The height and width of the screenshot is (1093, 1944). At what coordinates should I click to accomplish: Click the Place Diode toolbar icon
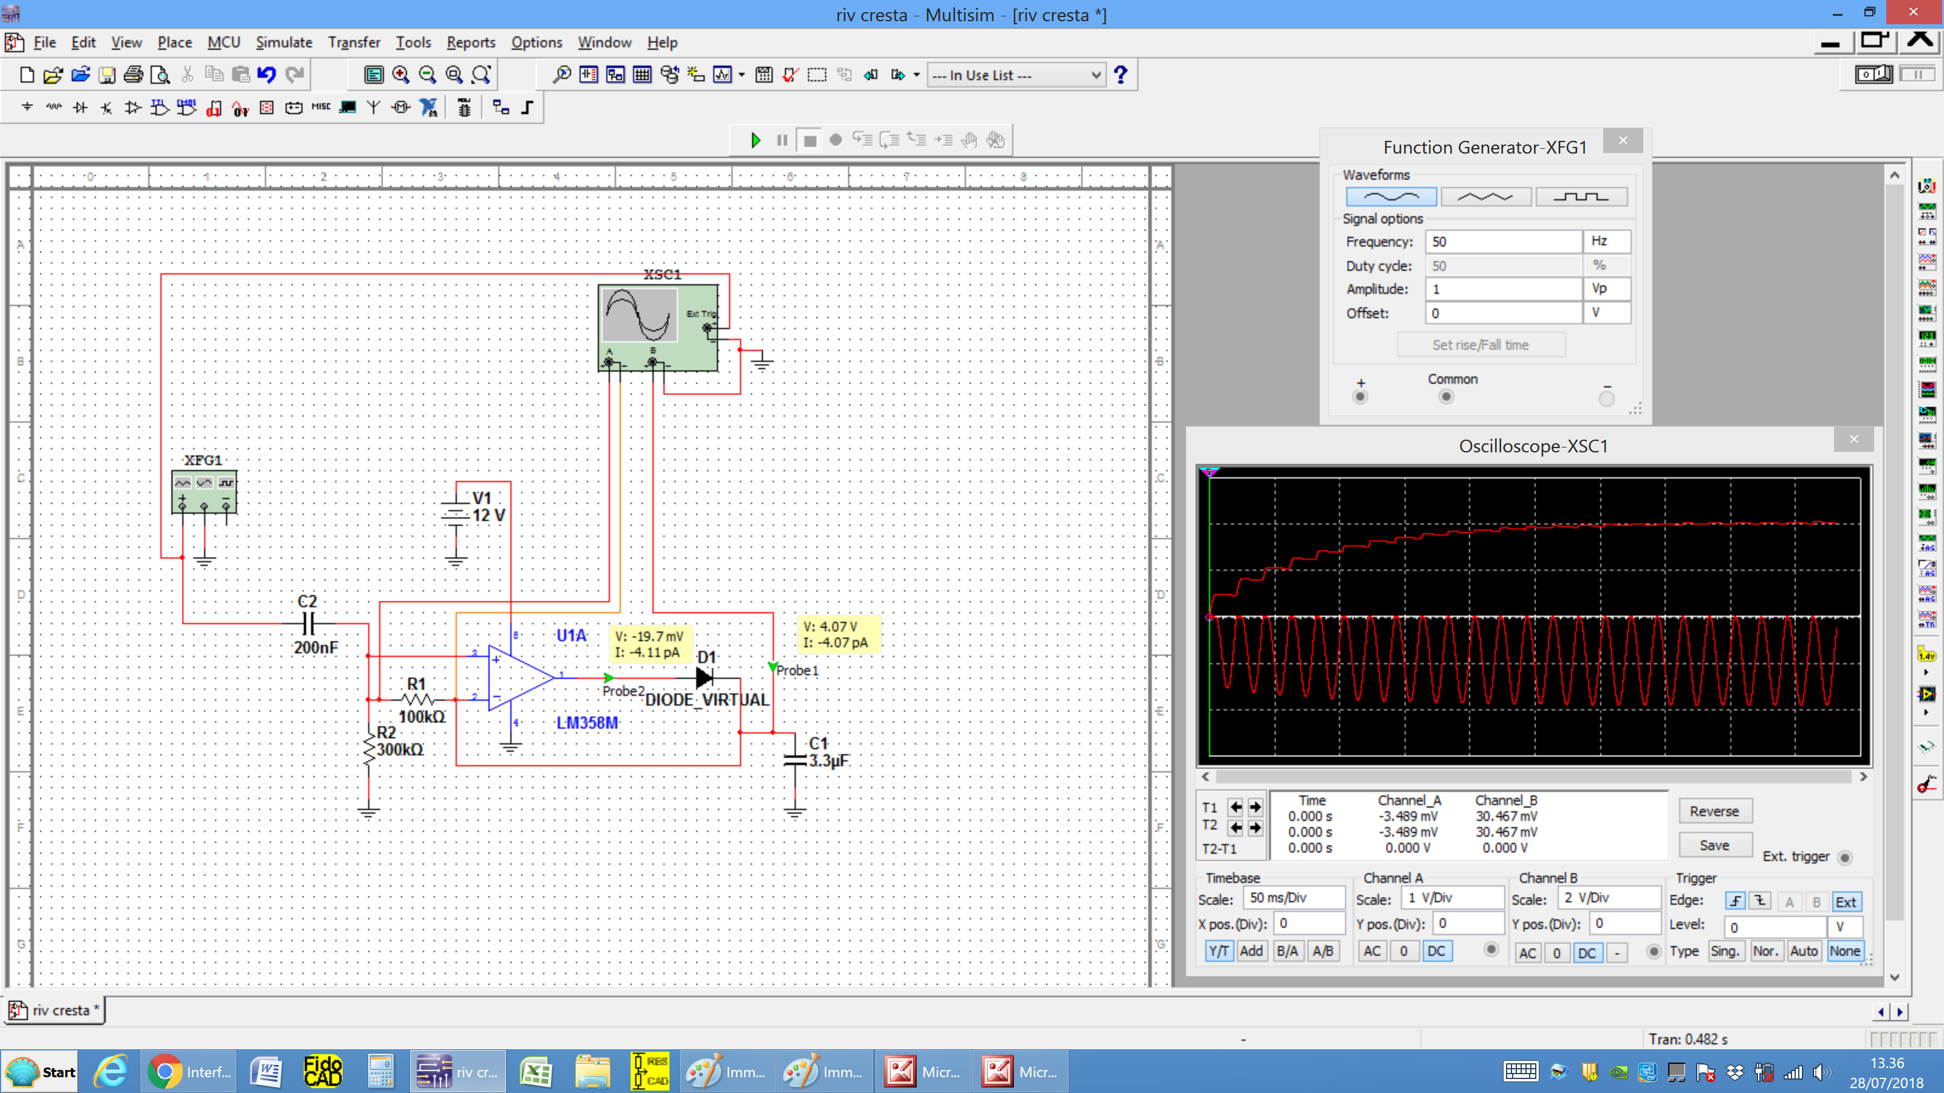tap(80, 108)
